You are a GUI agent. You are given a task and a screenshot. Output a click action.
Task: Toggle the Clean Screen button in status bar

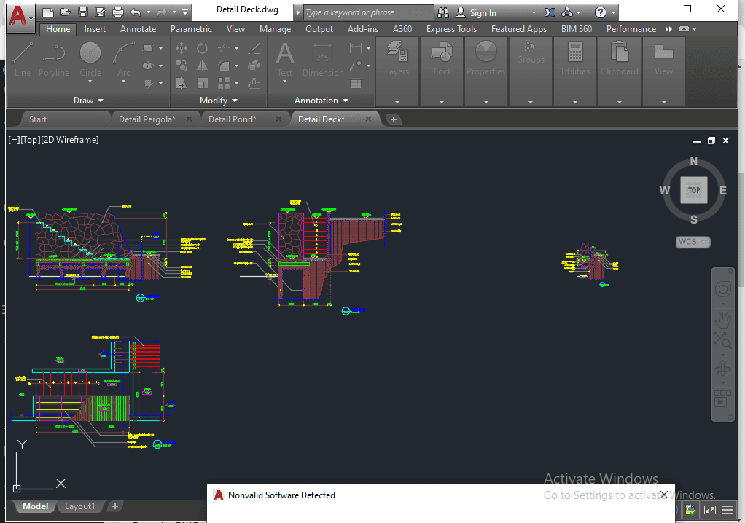coord(709,510)
